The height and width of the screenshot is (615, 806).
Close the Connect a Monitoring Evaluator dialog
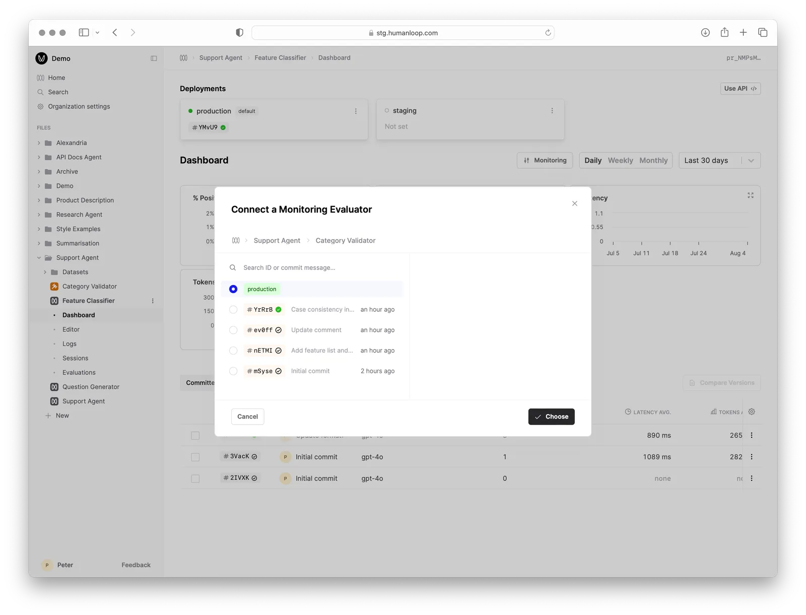click(574, 203)
